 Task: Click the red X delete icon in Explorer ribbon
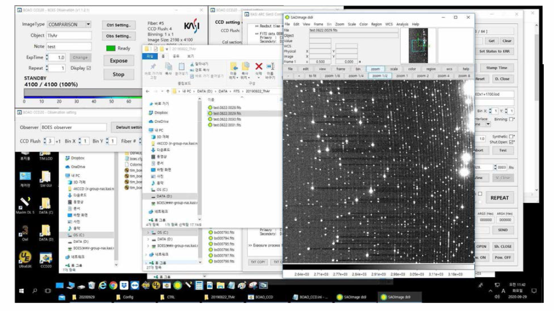pyautogui.click(x=258, y=66)
